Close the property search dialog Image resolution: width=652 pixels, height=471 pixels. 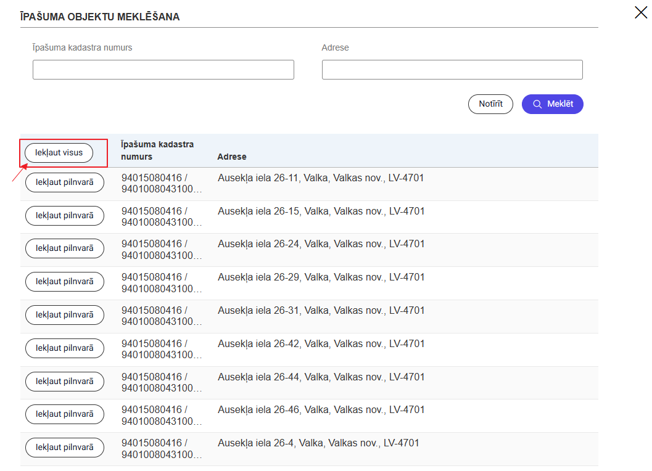[x=640, y=12]
